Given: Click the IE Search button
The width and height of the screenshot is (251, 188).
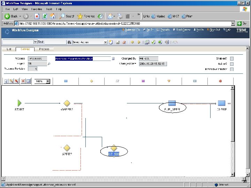Looking at the screenshot, I should pyautogui.click(x=67, y=16).
